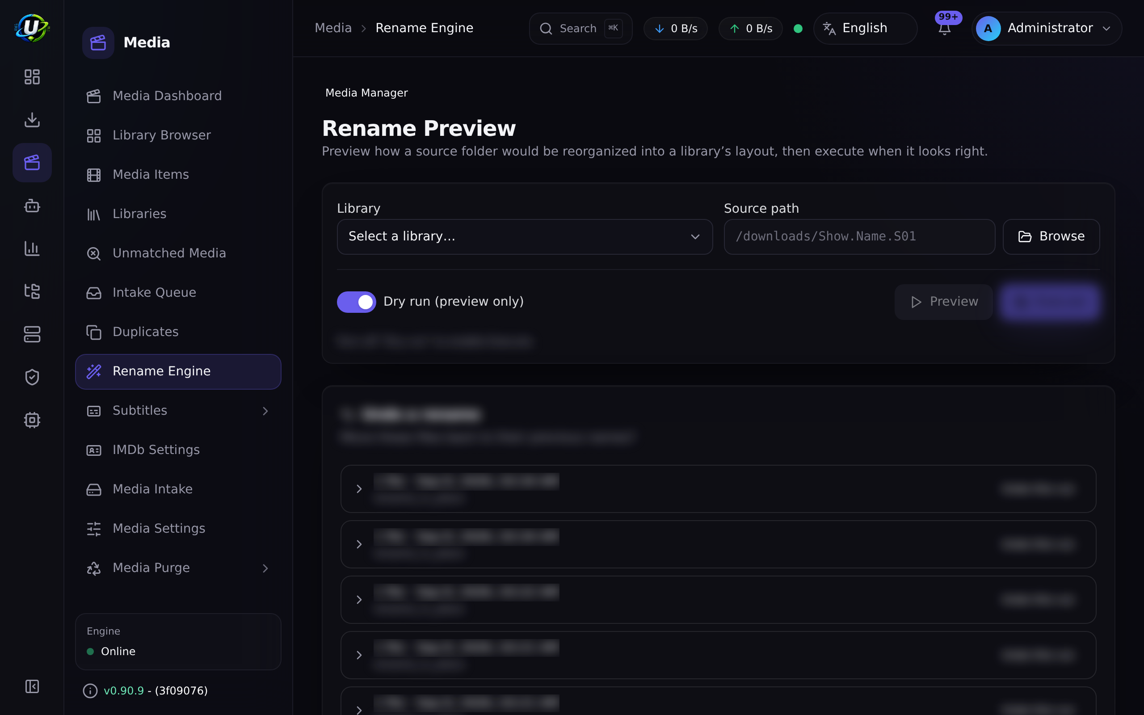Viewport: 1144px width, 715px height.
Task: Click the Search box in top bar
Action: [x=580, y=28]
